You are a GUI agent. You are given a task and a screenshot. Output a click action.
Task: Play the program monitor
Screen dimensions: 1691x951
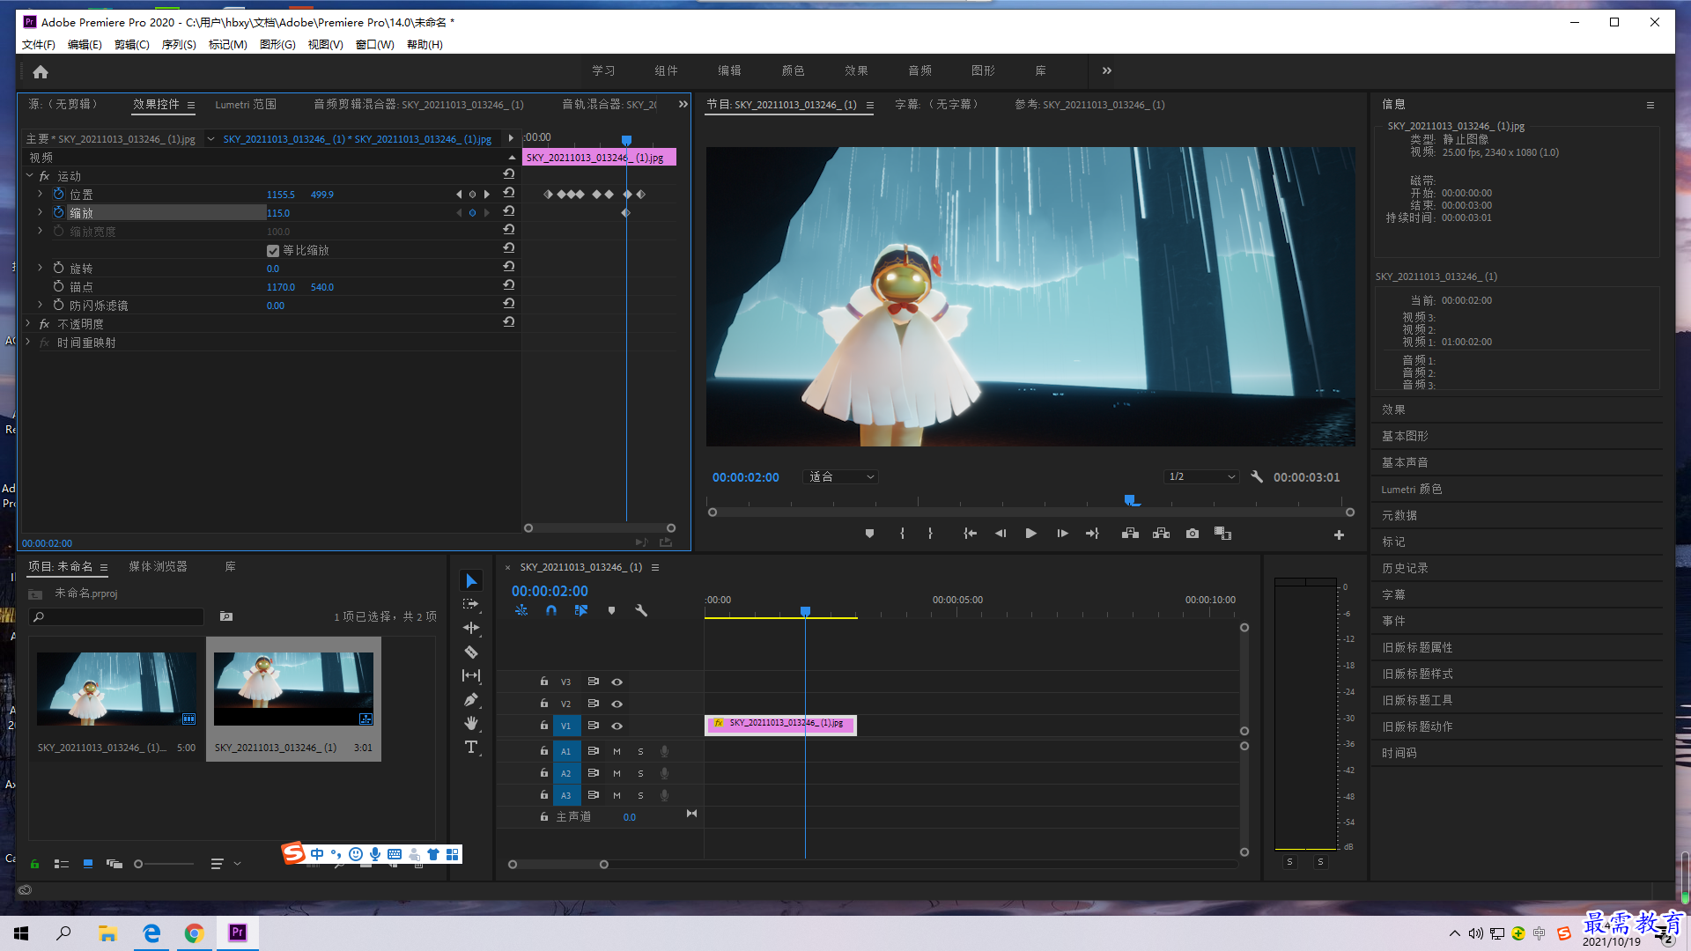[x=1030, y=534]
